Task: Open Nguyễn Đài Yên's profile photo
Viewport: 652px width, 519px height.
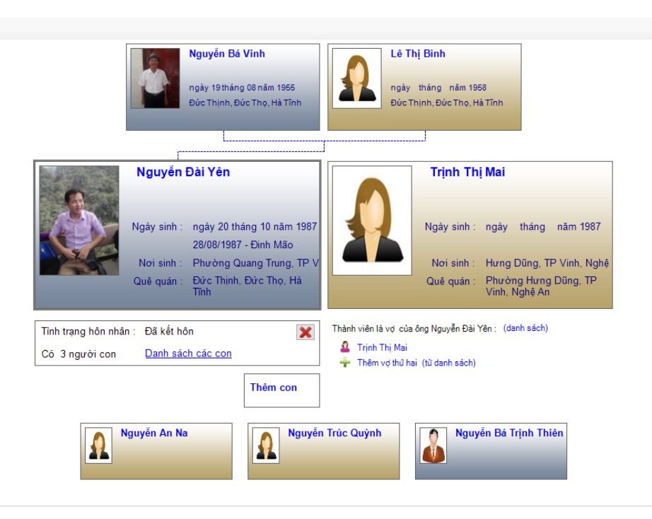Action: (x=79, y=221)
